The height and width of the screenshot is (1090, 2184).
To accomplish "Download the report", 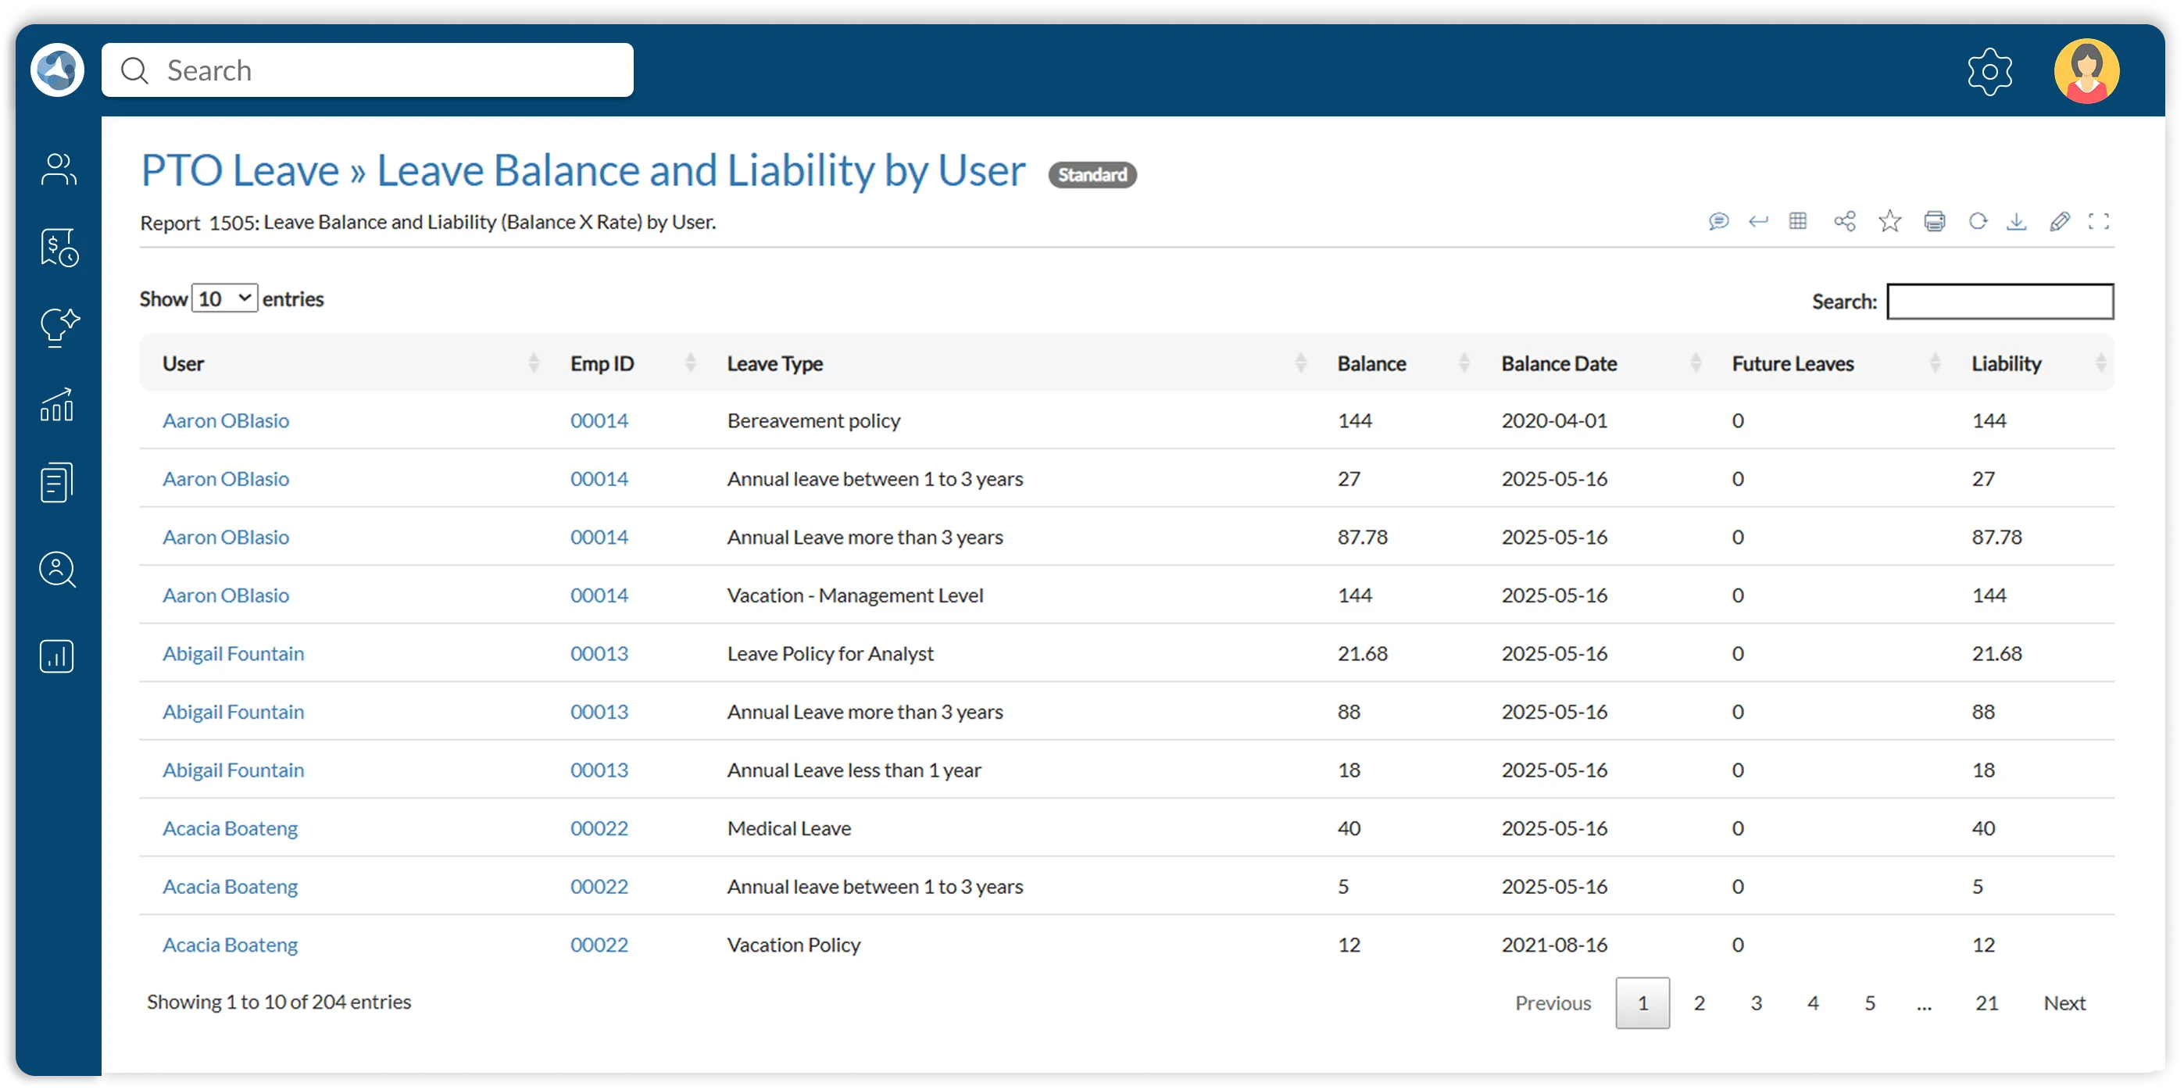I will [2018, 220].
